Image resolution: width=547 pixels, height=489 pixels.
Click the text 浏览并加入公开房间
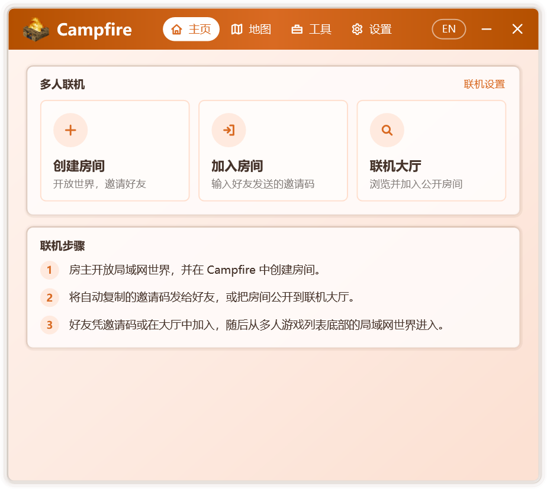[x=416, y=184]
